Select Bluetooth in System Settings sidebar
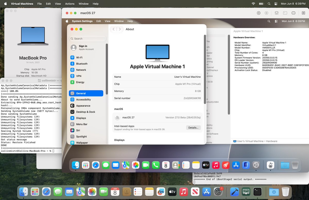309x200 pixels. pyautogui.click(x=86, y=64)
